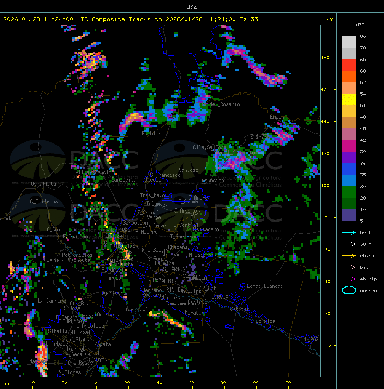Screen dimensions: 384x389
Task: Click the '42' legend value label
Action: click(x=363, y=140)
